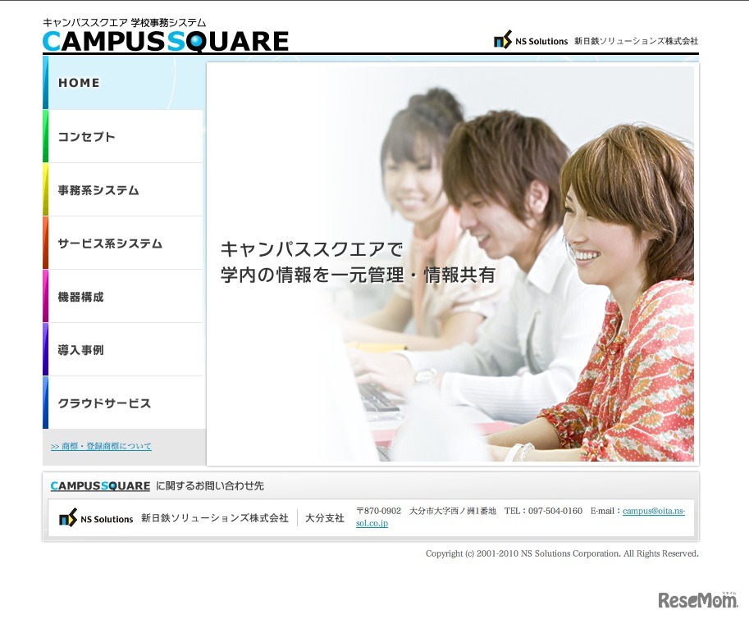
Task: Click the hero banner image of students
Action: coord(450,263)
